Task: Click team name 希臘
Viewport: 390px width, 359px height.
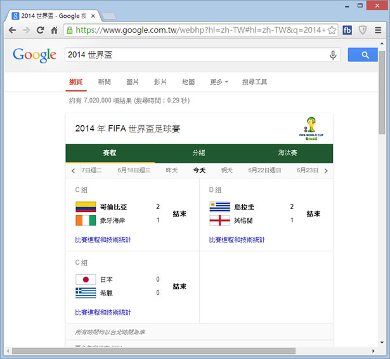Action: click(107, 293)
